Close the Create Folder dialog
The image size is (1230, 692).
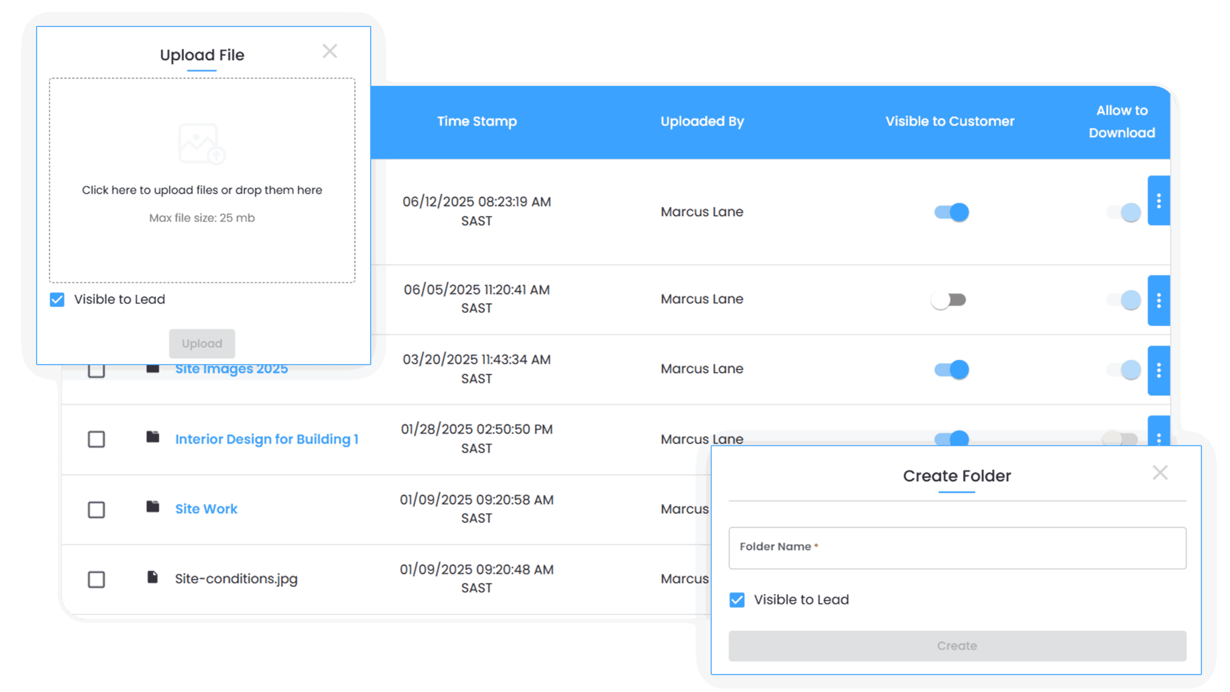point(1160,473)
